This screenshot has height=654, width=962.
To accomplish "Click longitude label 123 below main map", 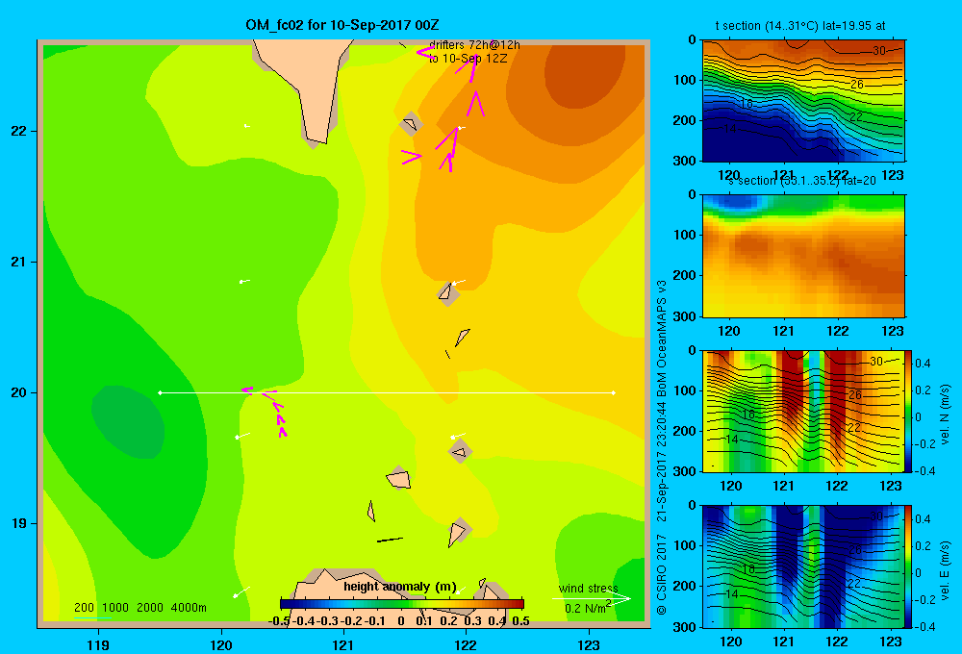I will point(589,644).
